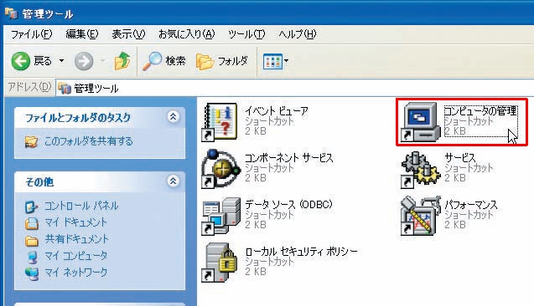Open the ツール(T) menu
Screen dimensions: 534x306
point(246,34)
